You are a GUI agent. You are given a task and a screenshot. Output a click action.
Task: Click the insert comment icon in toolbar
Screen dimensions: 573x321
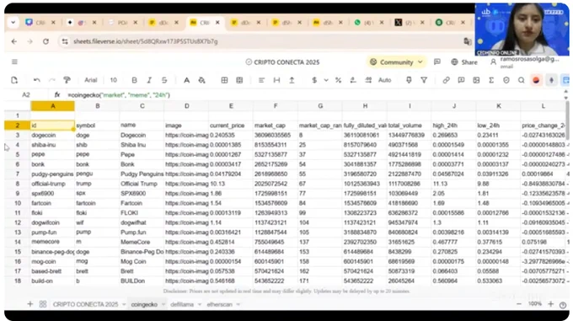(461, 80)
